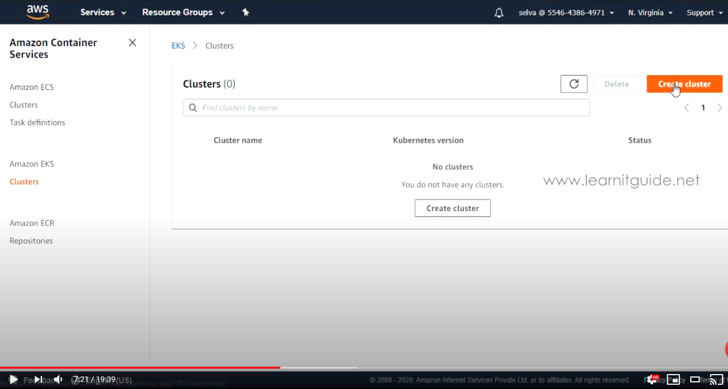Enable the miniplayer
728x389 pixels.
click(x=673, y=379)
